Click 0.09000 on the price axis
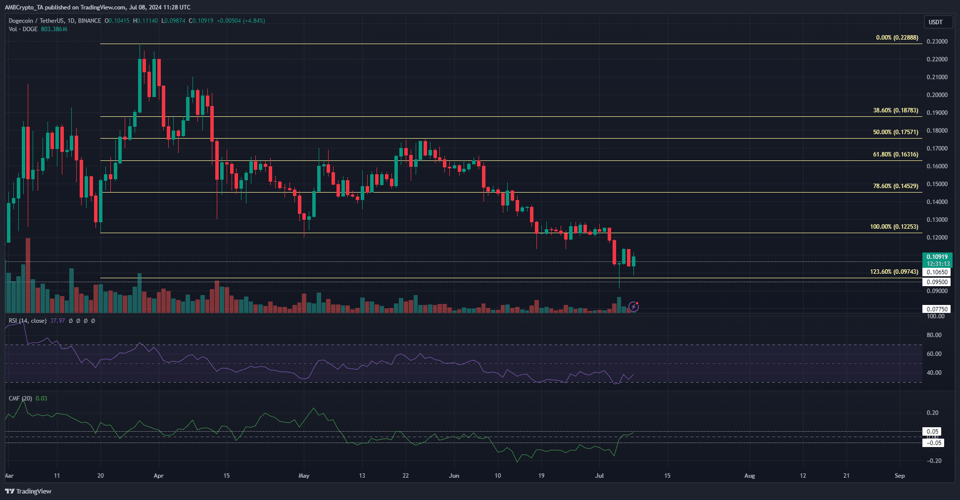 [x=937, y=291]
